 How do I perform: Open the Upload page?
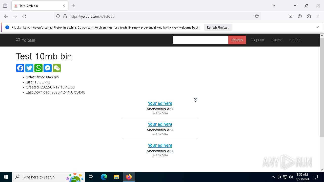pyautogui.click(x=295, y=40)
